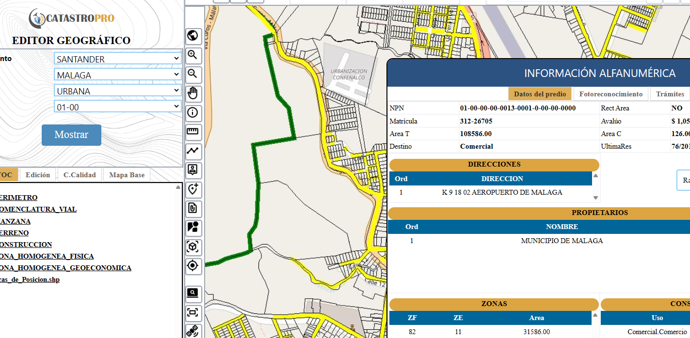Select the zoom out magnifier tool
Viewport: 690px width, 338px height.
(x=193, y=74)
